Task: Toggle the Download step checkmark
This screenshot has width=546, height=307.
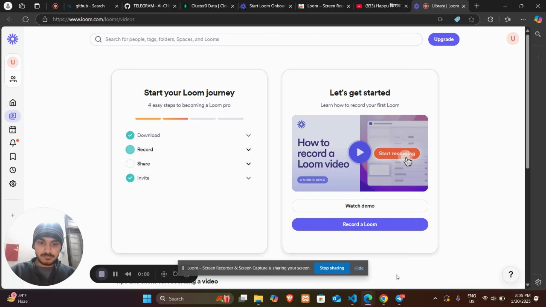Action: coord(130,135)
